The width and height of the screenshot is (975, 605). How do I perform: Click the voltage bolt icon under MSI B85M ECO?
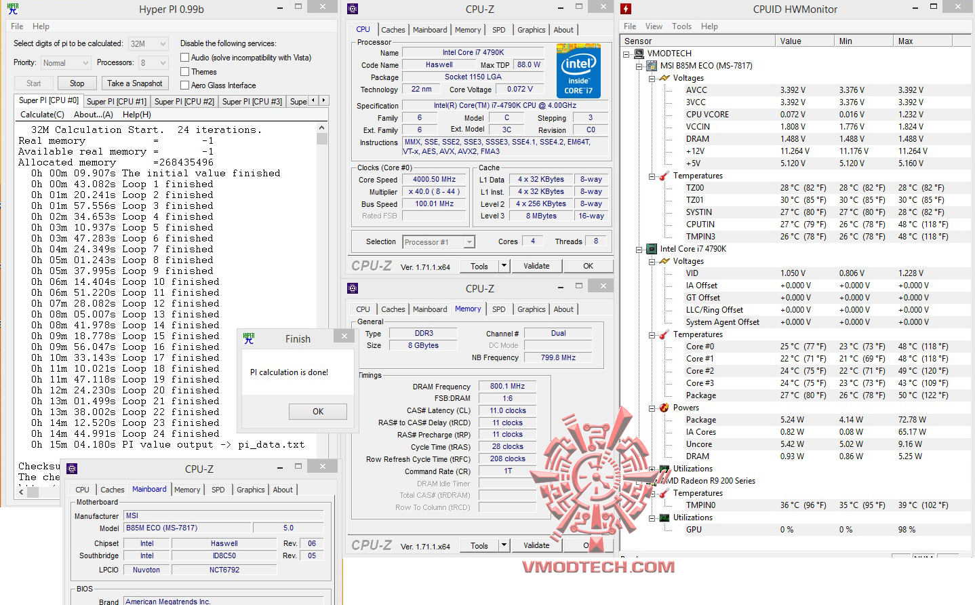[664, 78]
